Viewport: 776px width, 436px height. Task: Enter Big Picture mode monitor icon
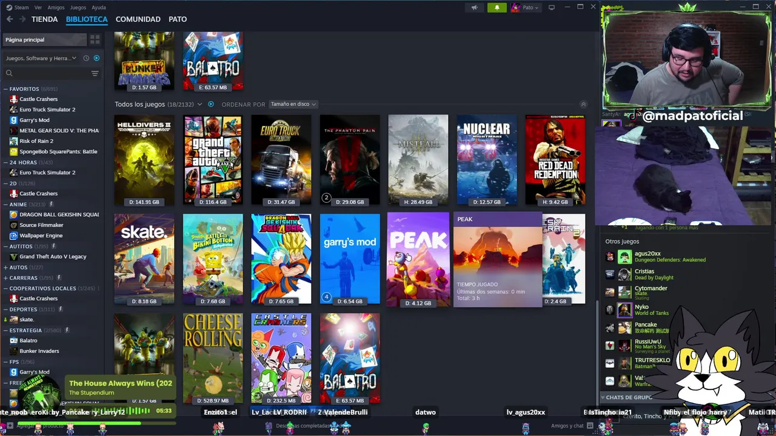click(552, 7)
